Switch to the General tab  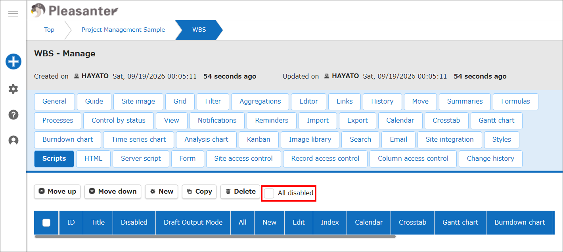(x=54, y=102)
